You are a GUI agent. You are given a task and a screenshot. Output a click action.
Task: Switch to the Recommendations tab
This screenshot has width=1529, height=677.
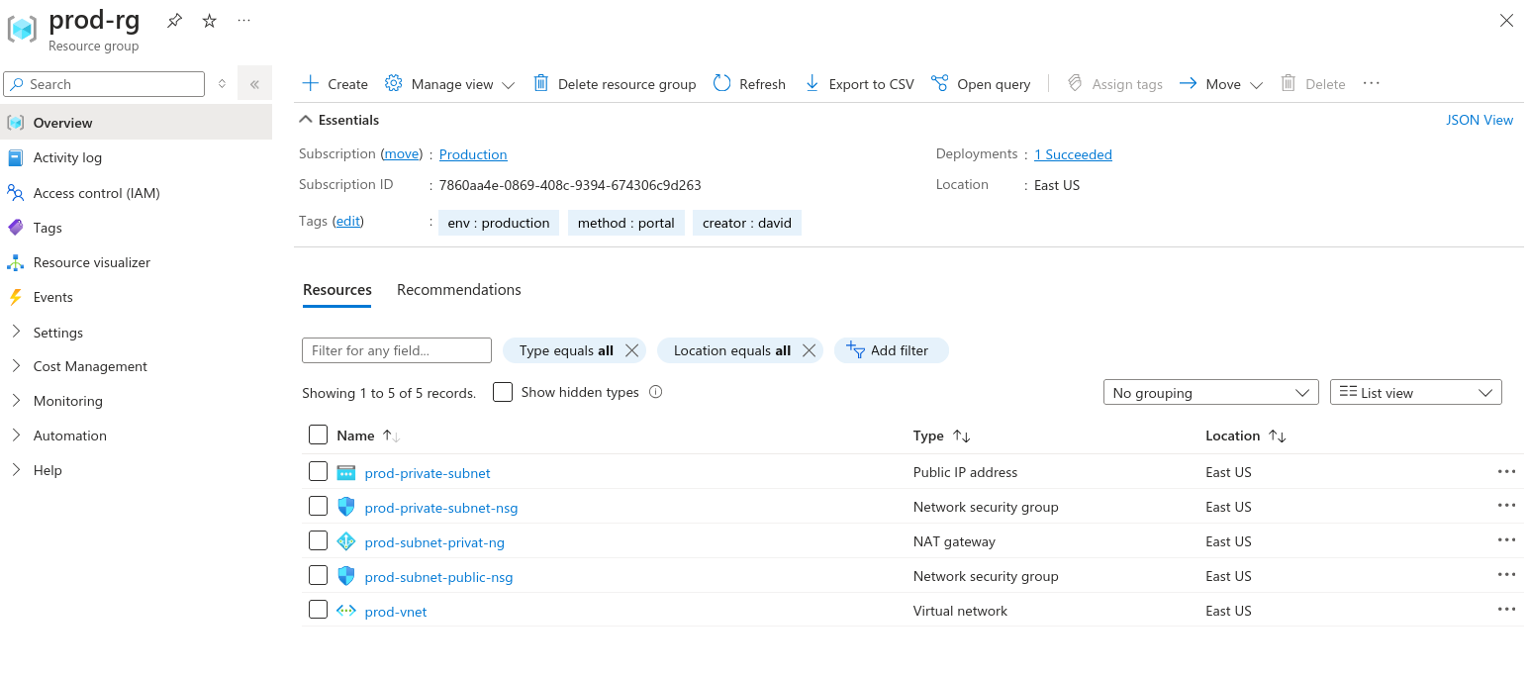coord(458,290)
